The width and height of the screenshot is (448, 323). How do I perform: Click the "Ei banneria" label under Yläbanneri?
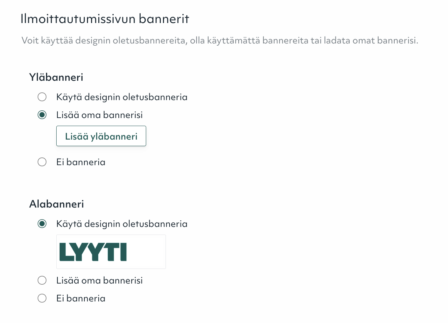tap(81, 162)
